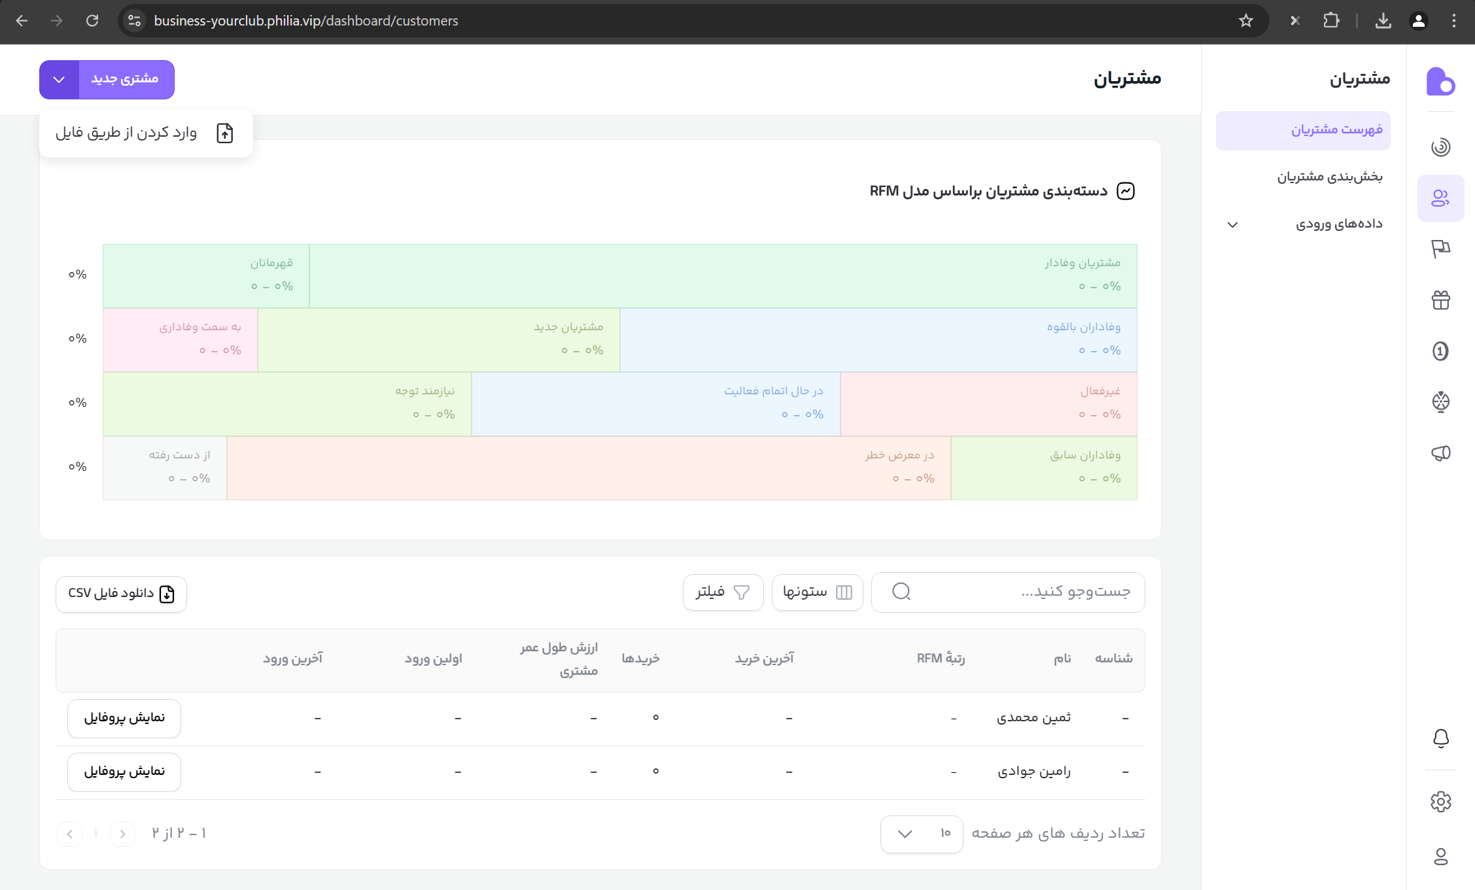
Task: Show profile of ثمین محمدی
Action: click(124, 719)
